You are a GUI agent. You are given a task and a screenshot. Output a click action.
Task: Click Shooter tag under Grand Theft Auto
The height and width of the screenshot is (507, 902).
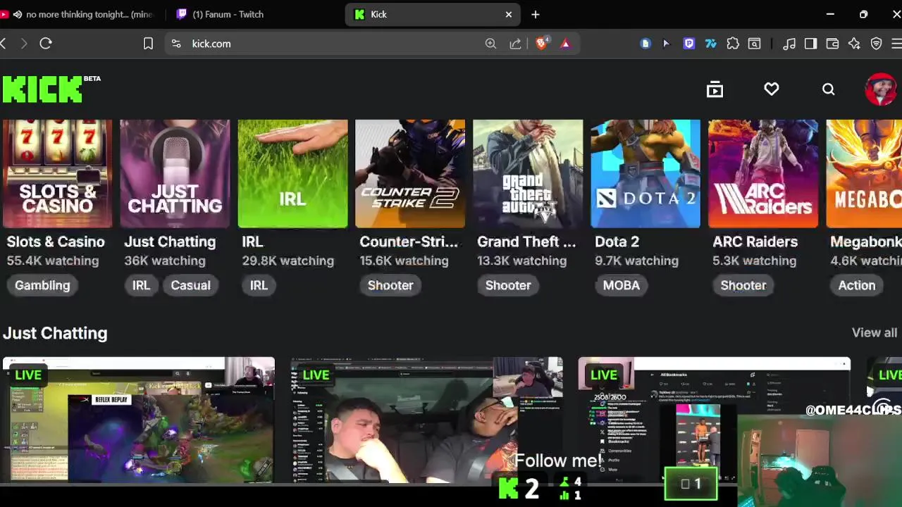click(508, 285)
